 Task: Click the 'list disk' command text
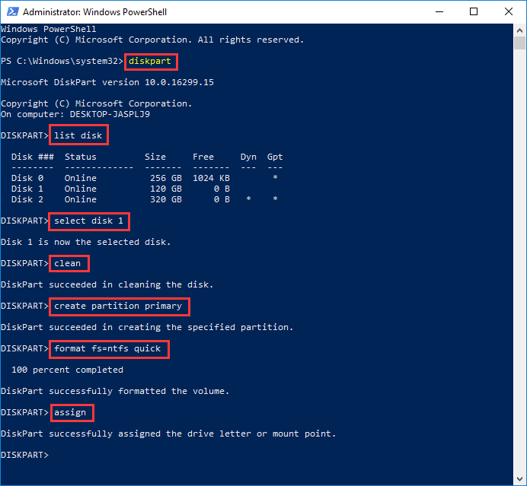point(79,135)
